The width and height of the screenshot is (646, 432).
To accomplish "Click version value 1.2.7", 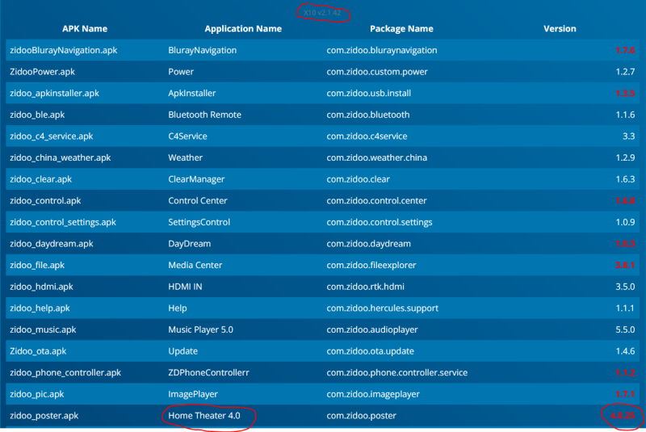I will 625,72.
